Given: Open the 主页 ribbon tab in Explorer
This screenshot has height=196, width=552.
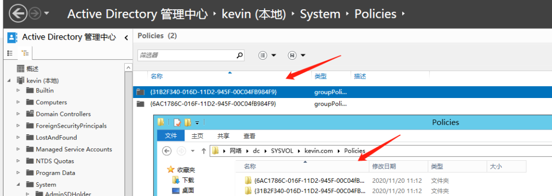Looking at the screenshot, I should pos(197,136).
